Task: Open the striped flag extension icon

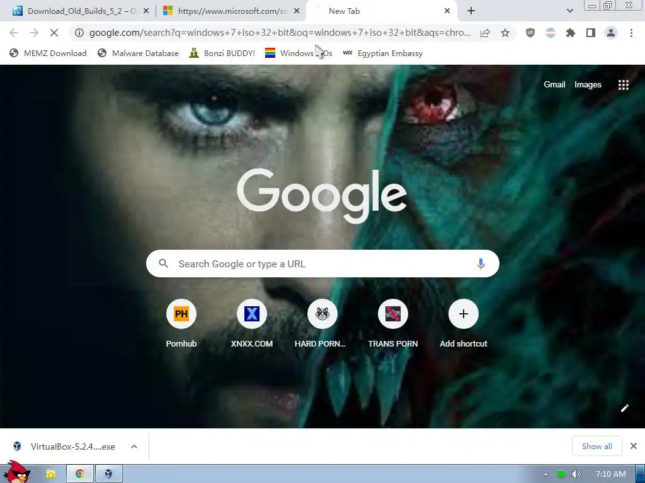Action: (x=551, y=33)
